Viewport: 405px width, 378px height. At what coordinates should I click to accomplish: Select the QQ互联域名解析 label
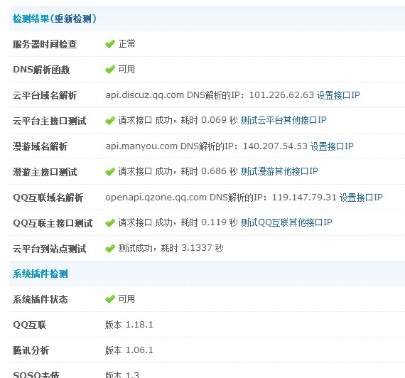tap(48, 198)
